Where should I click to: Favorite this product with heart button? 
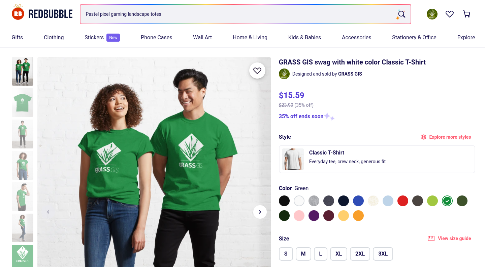pyautogui.click(x=257, y=71)
